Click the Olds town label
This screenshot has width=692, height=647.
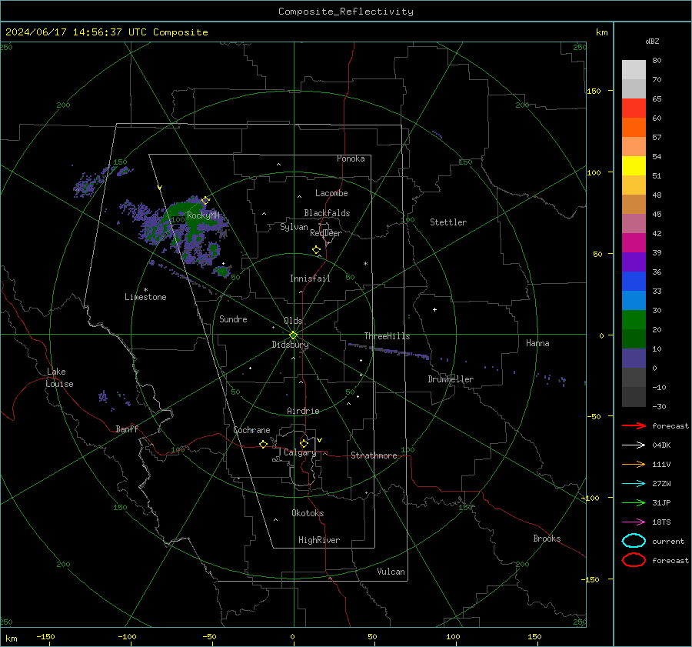click(x=293, y=321)
